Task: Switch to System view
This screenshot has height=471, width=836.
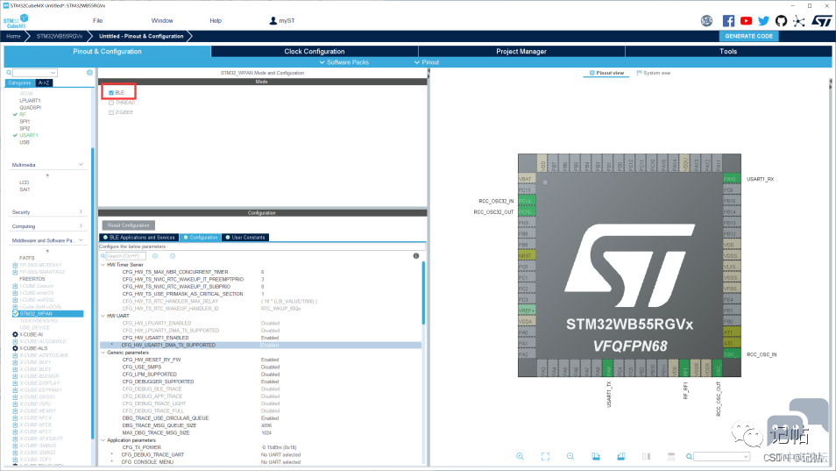Action: pyautogui.click(x=653, y=73)
